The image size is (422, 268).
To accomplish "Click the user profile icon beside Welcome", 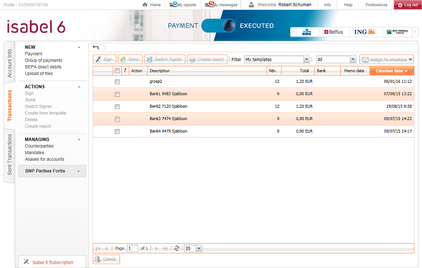I will pyautogui.click(x=251, y=5).
